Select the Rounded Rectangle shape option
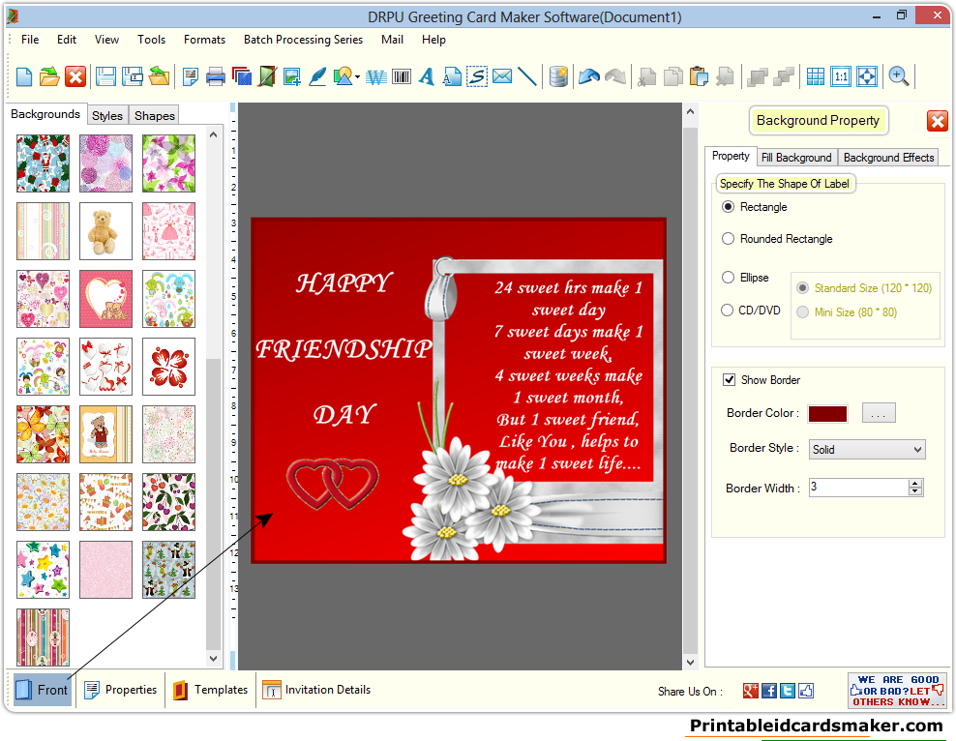 [727, 238]
